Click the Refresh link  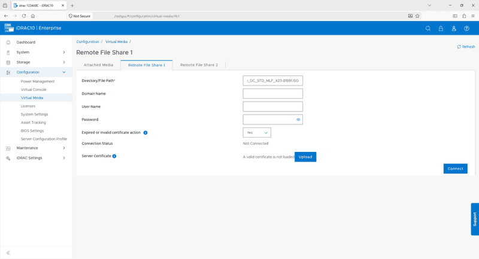tap(466, 47)
